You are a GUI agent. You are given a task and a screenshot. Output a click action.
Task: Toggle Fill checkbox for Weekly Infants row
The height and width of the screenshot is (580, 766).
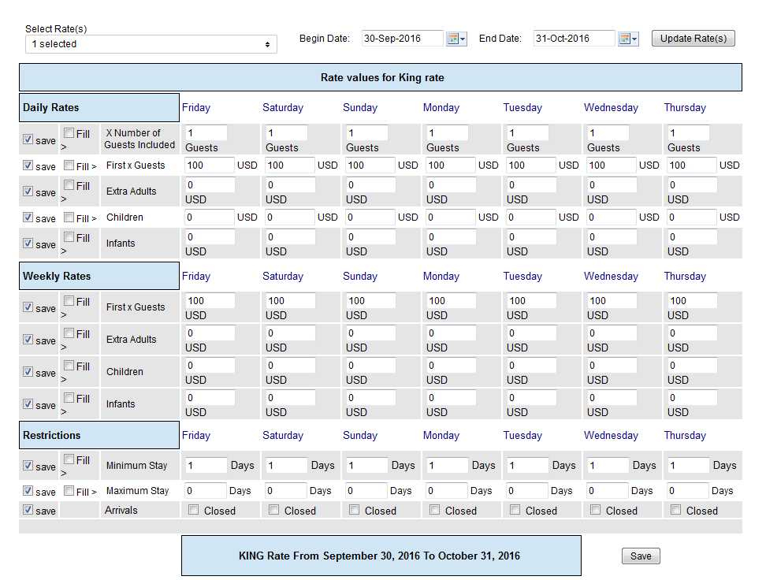(x=69, y=397)
